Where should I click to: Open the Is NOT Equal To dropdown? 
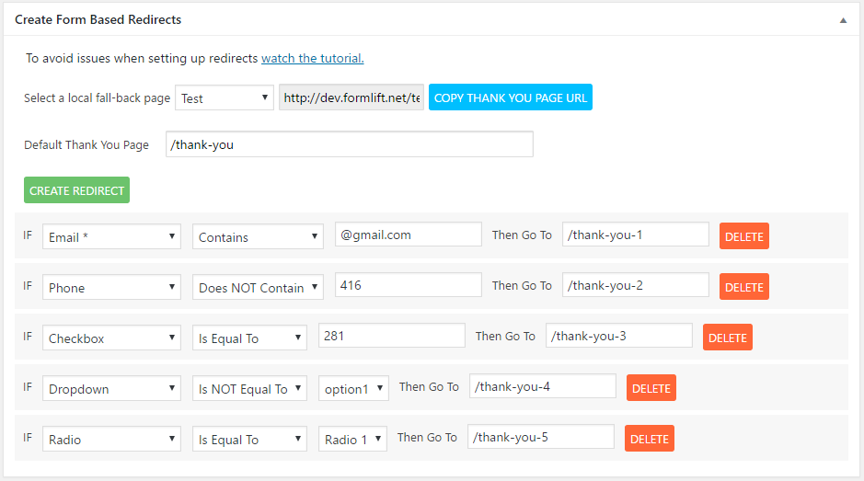[x=249, y=388]
